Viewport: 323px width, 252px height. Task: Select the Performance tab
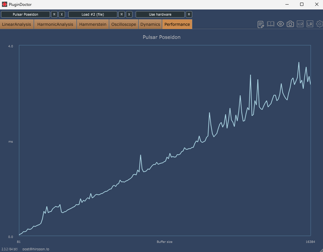pyautogui.click(x=177, y=24)
